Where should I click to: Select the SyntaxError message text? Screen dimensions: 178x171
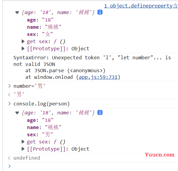point(92,61)
